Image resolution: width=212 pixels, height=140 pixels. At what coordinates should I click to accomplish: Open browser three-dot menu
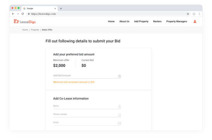(x=199, y=14)
